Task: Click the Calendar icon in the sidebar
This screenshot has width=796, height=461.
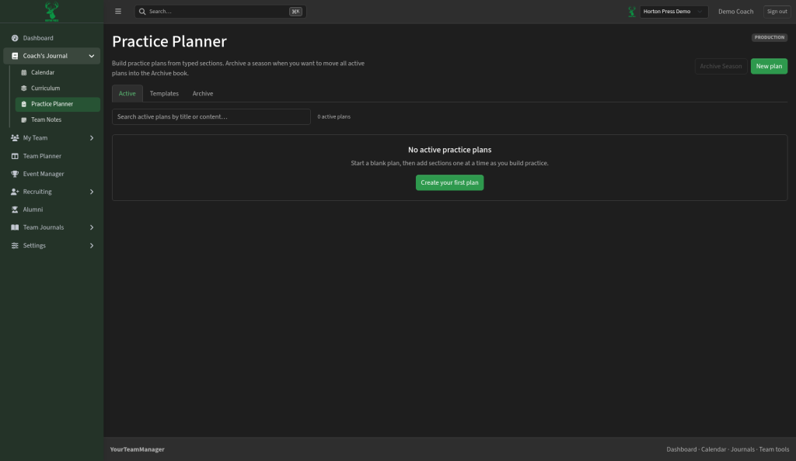Action: [24, 72]
